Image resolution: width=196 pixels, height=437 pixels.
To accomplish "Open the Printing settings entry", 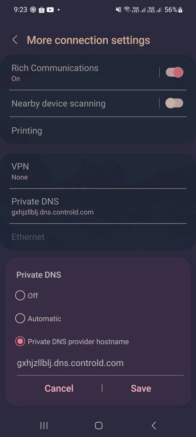I will [x=98, y=130].
